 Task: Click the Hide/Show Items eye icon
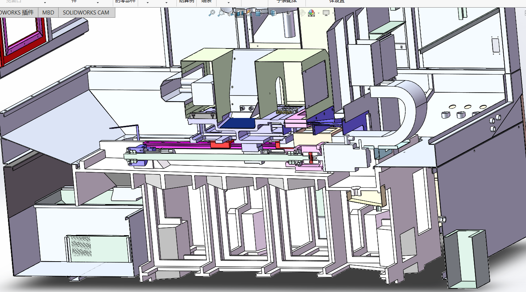[x=288, y=13]
